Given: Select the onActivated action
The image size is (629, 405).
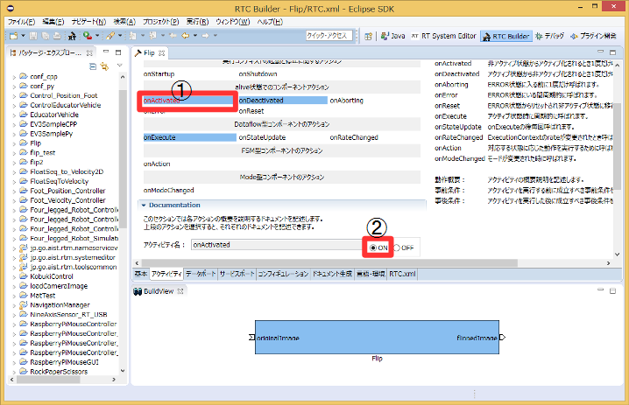Looking at the screenshot, I should tap(189, 101).
